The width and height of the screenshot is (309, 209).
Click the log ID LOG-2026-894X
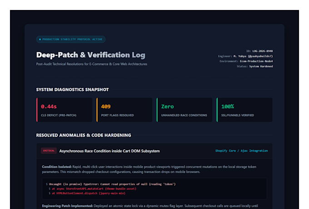(263, 51)
